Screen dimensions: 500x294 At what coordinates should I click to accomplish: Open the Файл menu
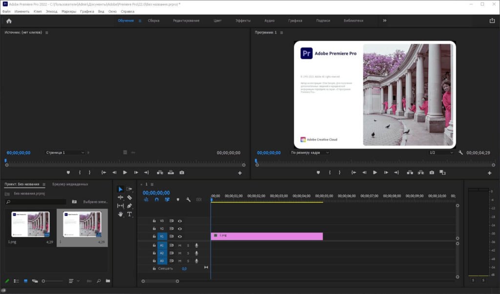pos(6,12)
